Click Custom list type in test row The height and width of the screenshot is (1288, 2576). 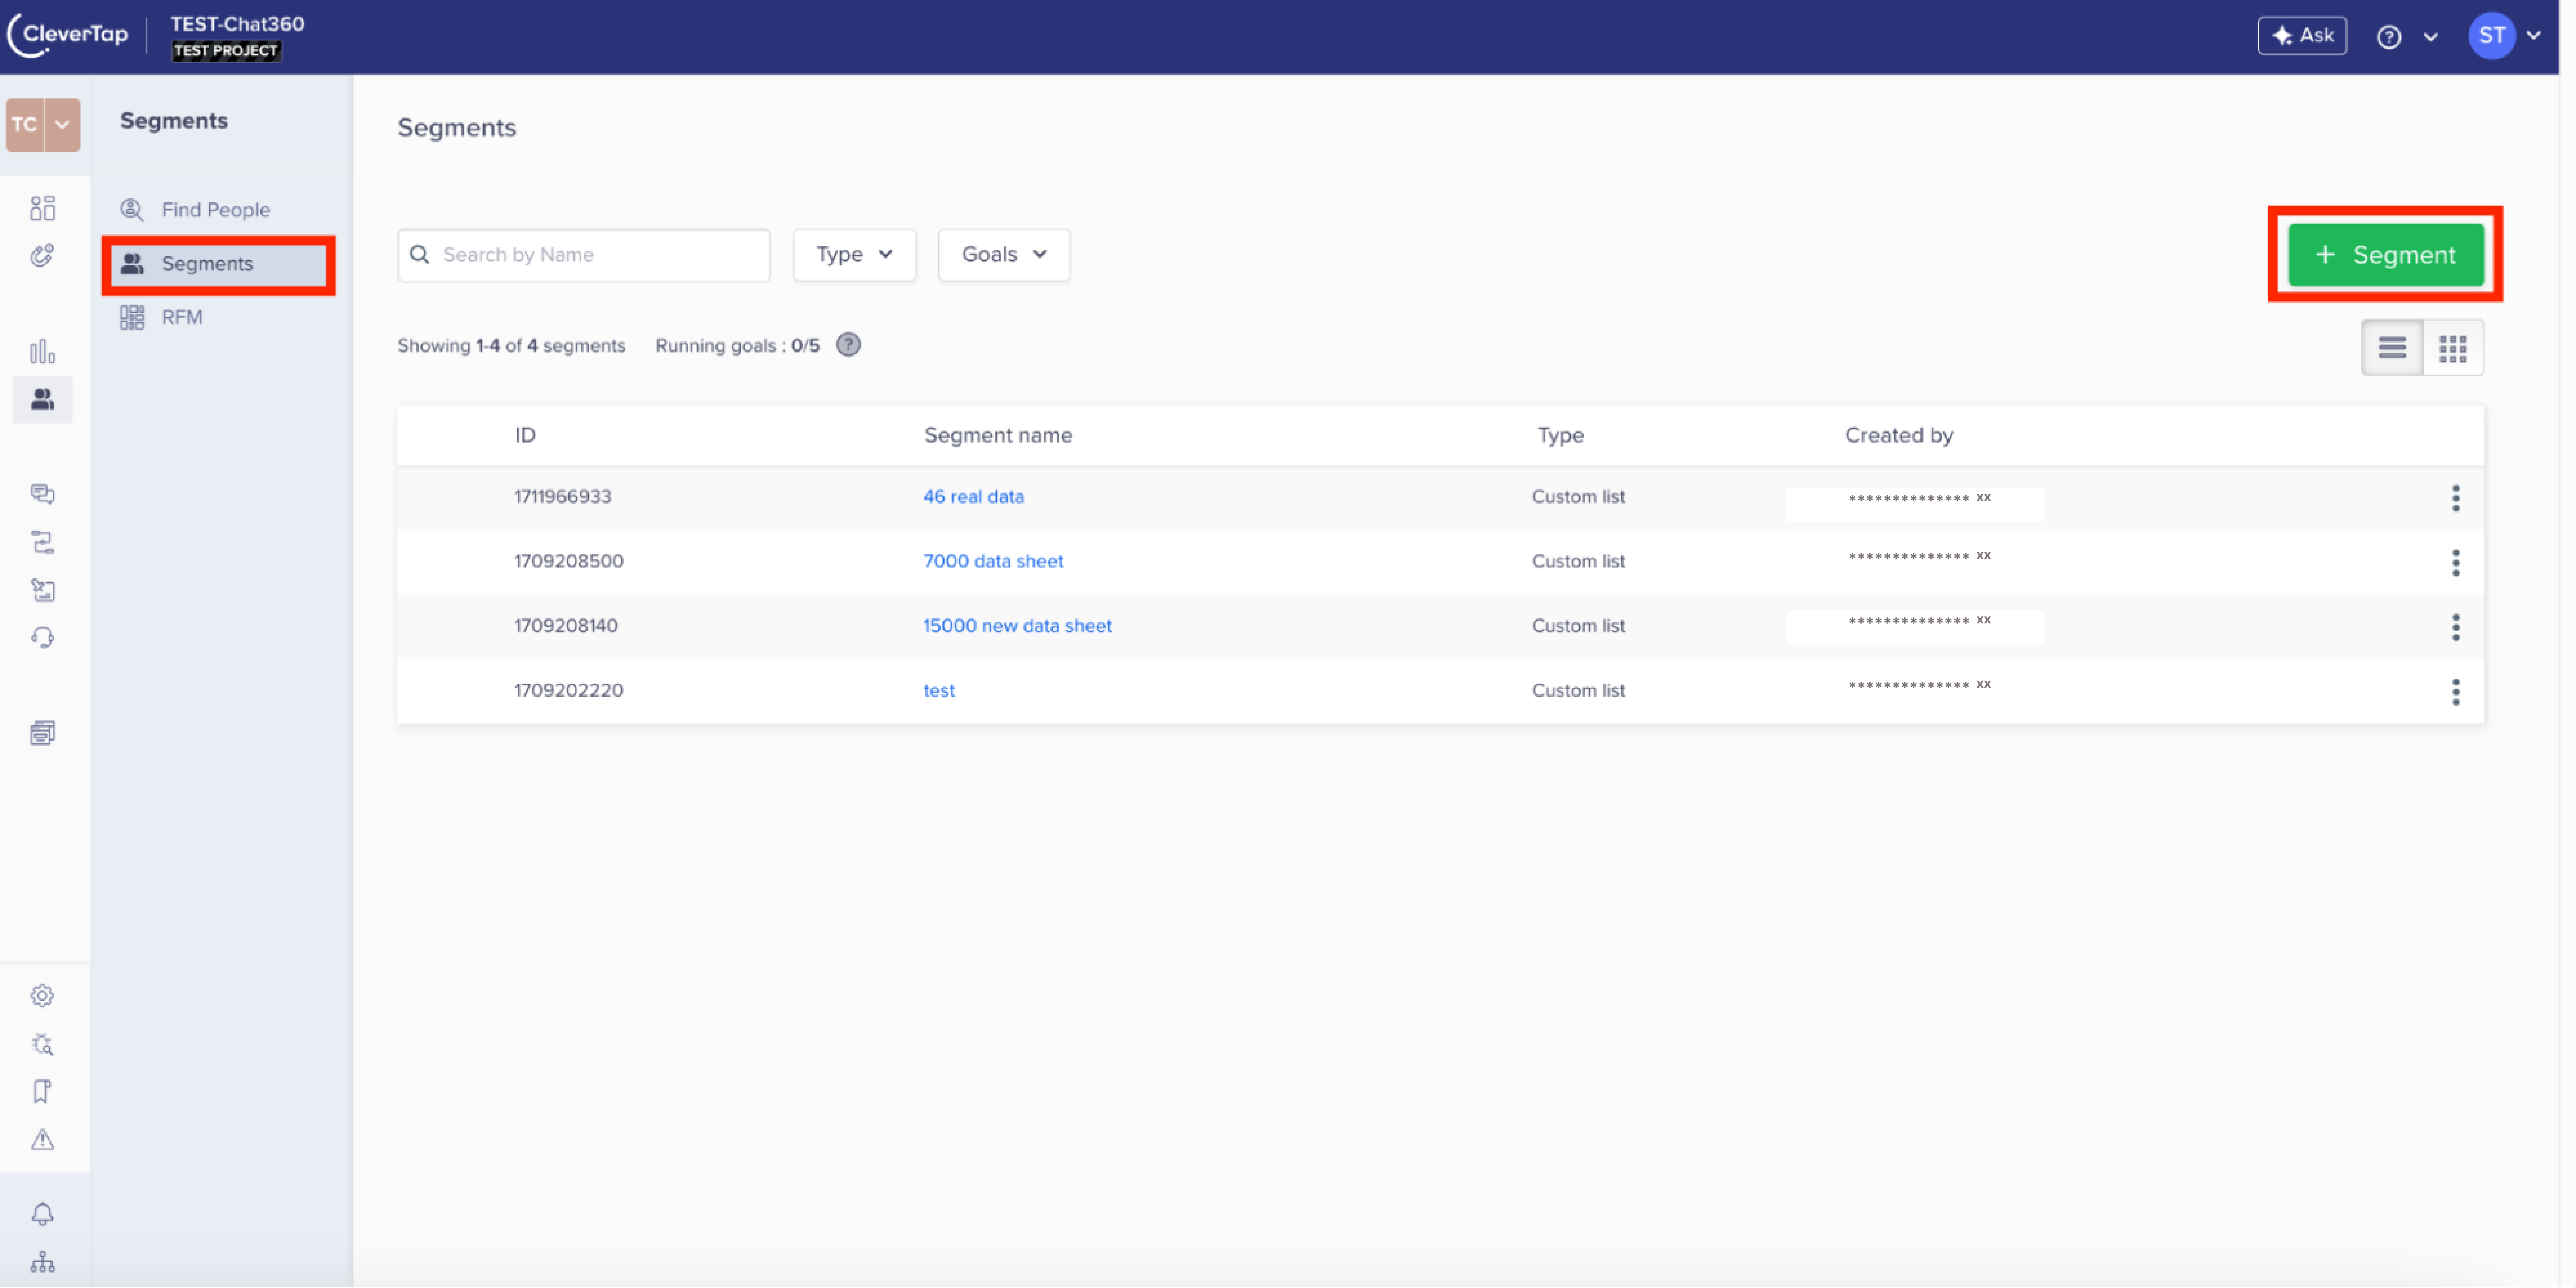click(1578, 690)
